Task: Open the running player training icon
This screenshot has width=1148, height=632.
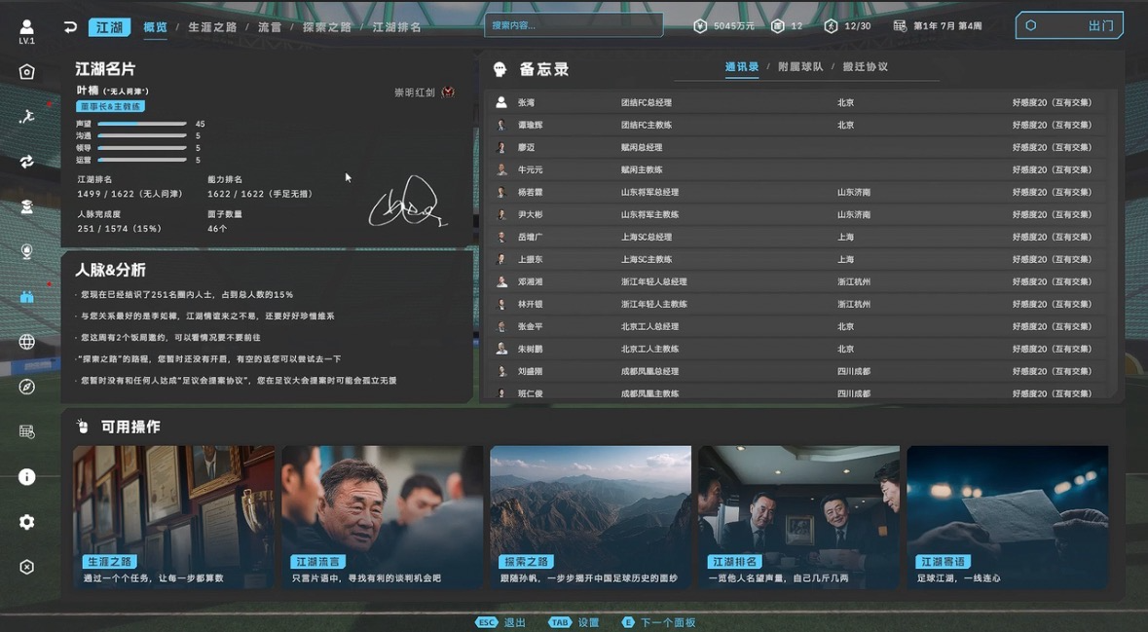Action: pos(26,117)
